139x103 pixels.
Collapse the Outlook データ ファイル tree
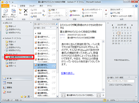pos(3,38)
